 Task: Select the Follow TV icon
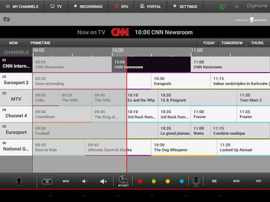(47, 181)
